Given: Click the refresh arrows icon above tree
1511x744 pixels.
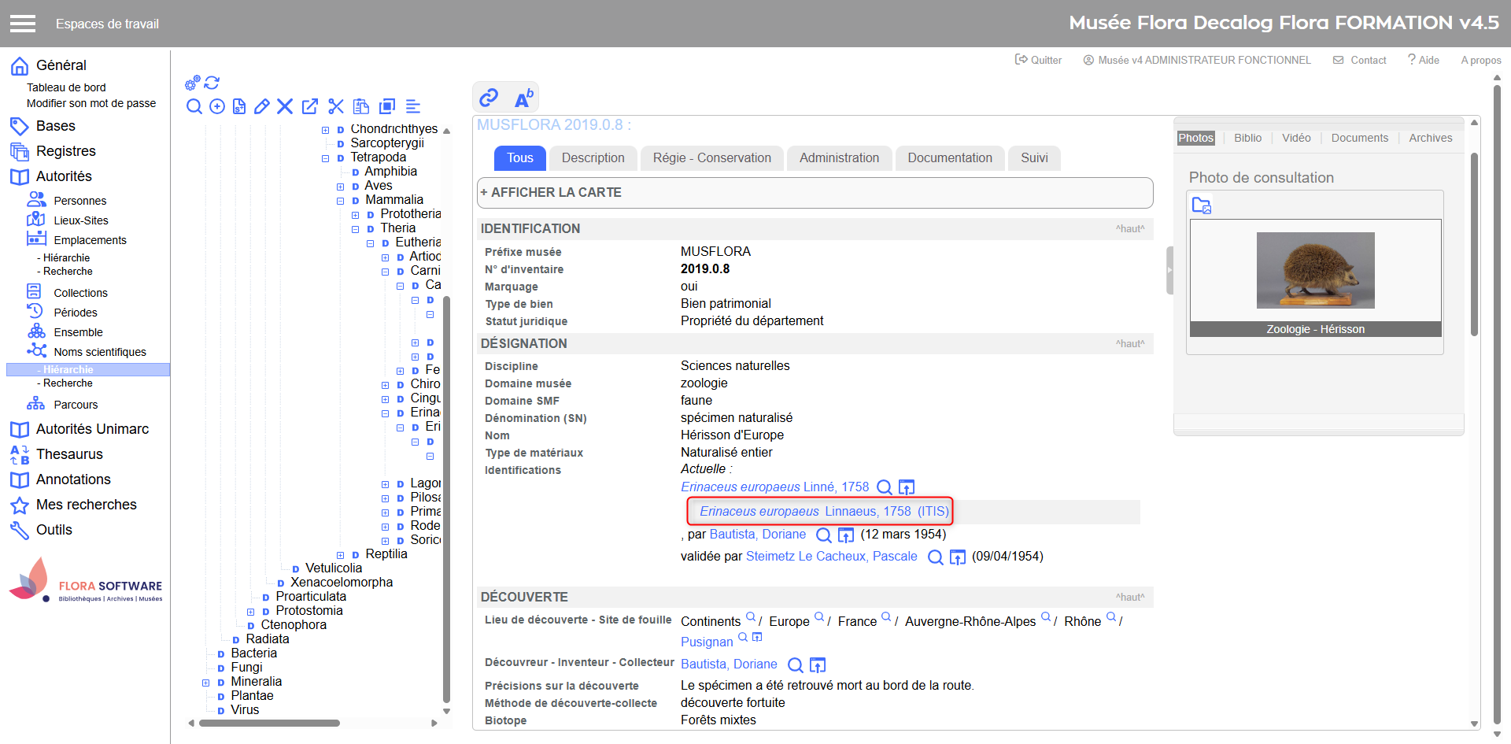Looking at the screenshot, I should coord(212,83).
